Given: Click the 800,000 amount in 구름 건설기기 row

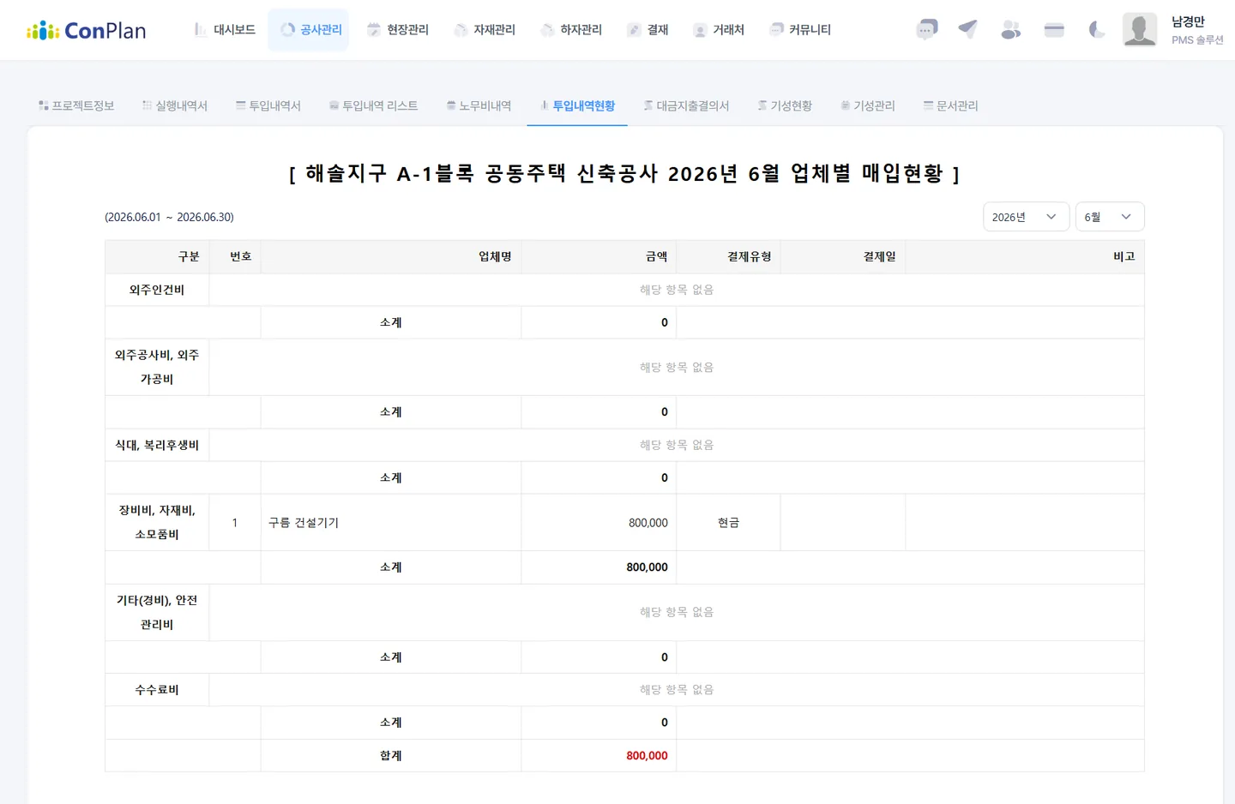Looking at the screenshot, I should pos(648,523).
